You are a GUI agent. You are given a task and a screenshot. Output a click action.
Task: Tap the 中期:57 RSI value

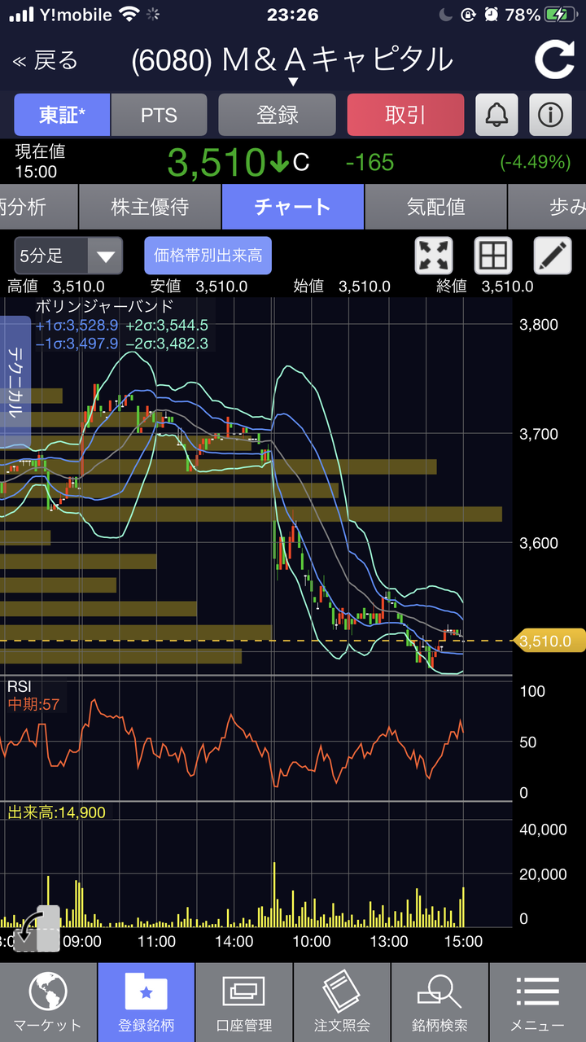(34, 704)
